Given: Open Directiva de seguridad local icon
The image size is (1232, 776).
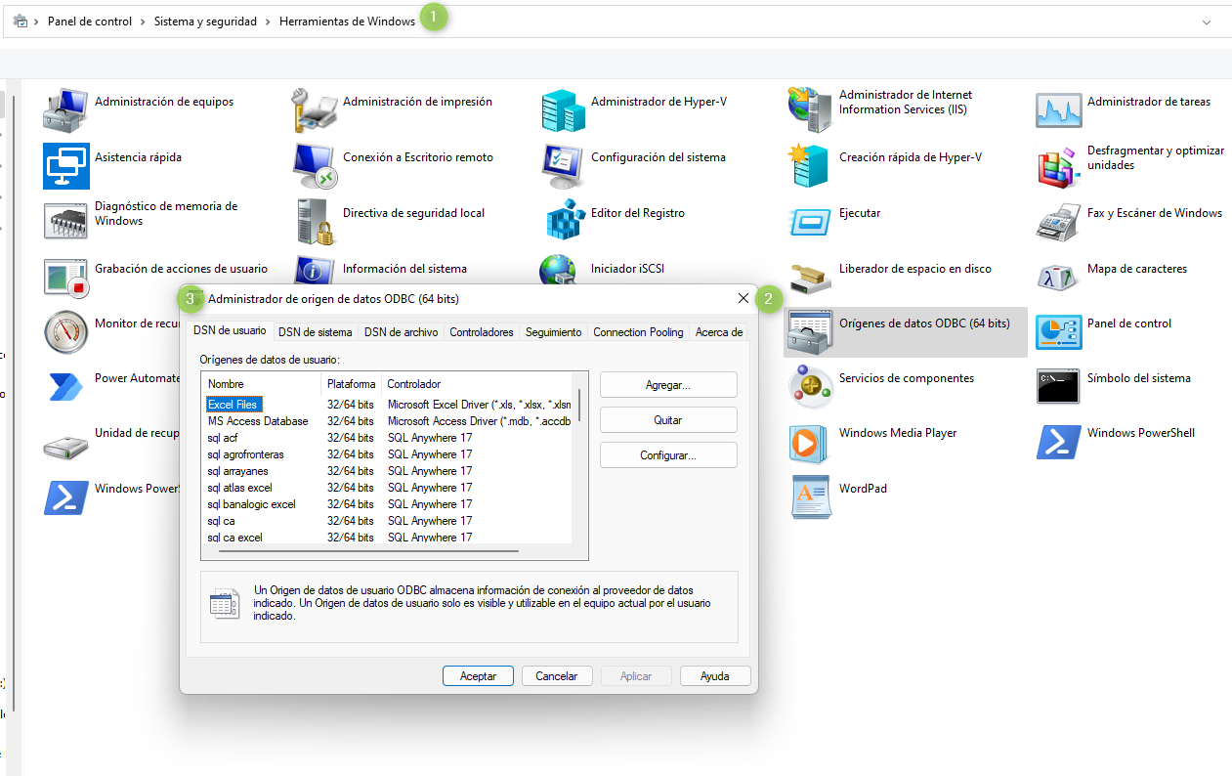Looking at the screenshot, I should tap(316, 221).
